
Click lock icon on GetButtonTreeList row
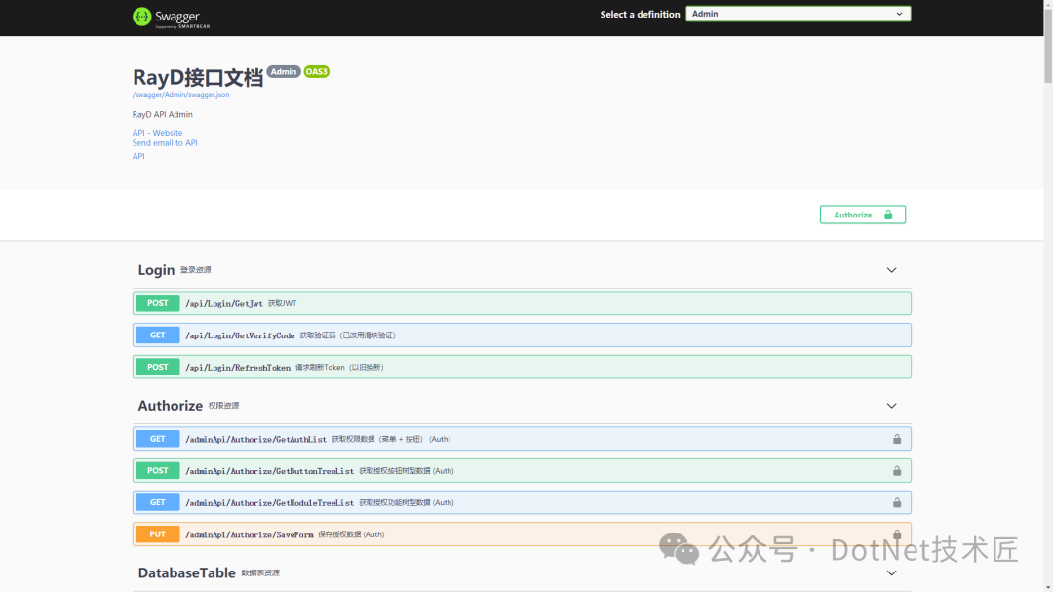tap(897, 470)
